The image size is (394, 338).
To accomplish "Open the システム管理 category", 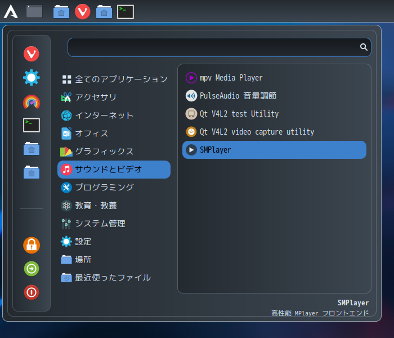I will pos(114,224).
